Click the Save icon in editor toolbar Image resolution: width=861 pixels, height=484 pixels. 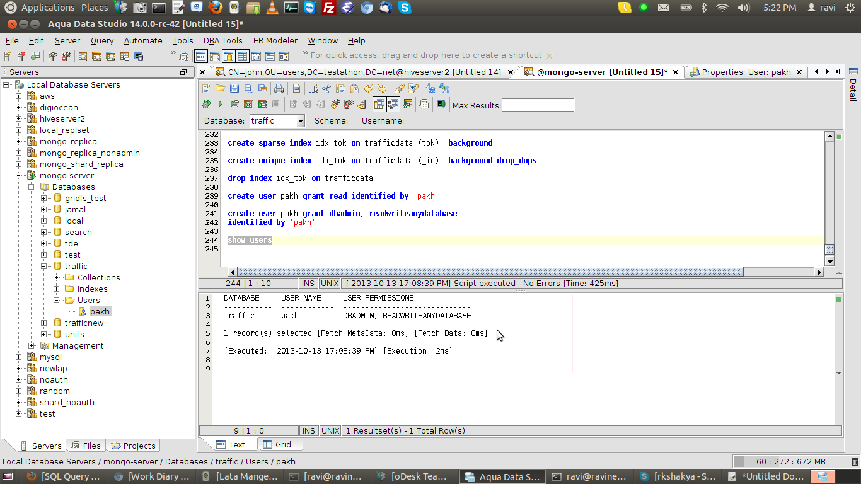coord(234,89)
